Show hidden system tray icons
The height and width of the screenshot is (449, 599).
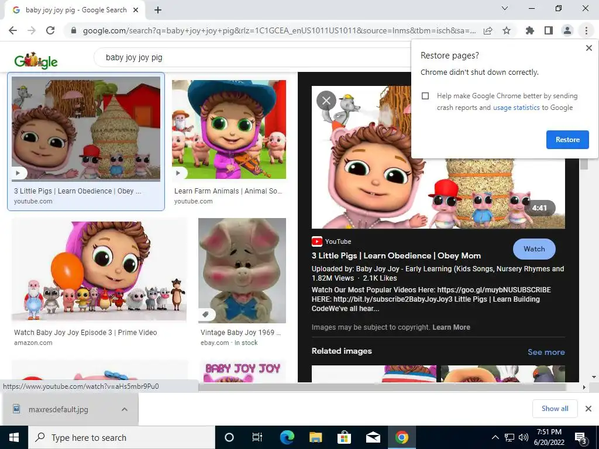[495, 437]
